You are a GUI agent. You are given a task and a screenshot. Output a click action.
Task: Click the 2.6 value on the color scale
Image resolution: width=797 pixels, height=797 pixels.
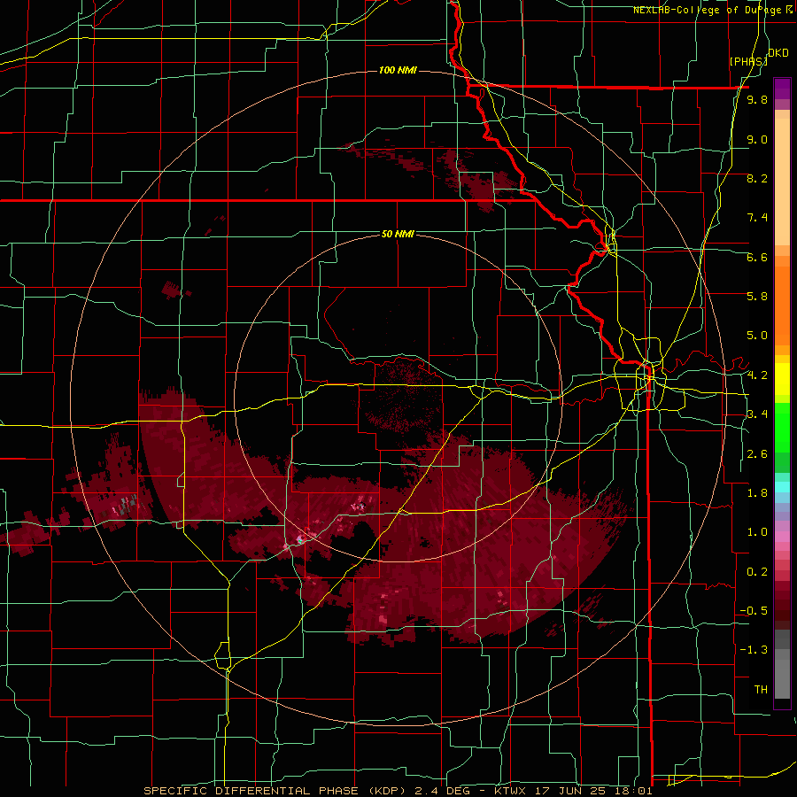coord(757,453)
